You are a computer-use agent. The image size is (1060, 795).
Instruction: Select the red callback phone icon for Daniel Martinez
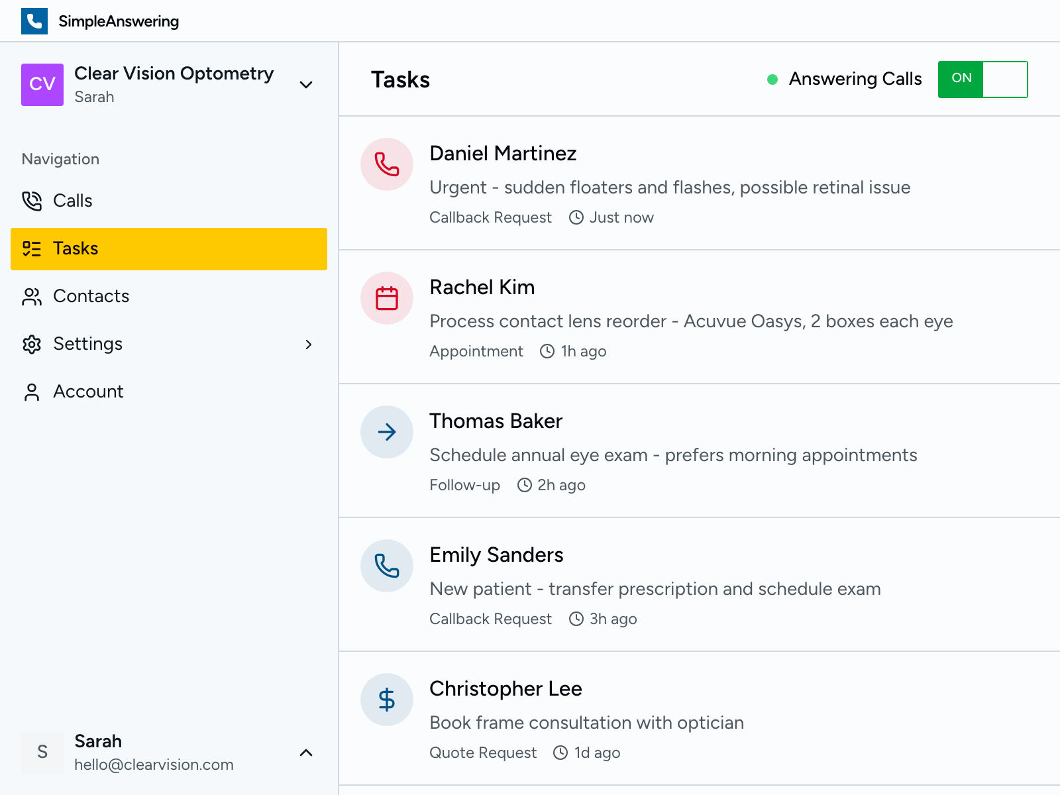(x=386, y=164)
